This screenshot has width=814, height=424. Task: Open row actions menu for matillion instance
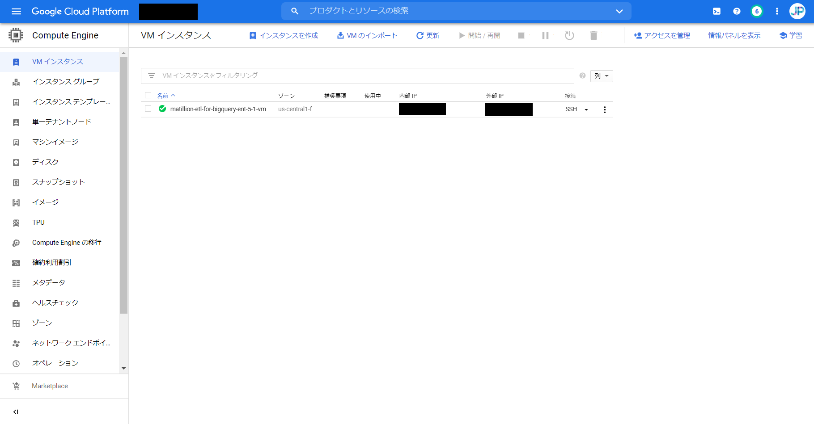click(605, 109)
